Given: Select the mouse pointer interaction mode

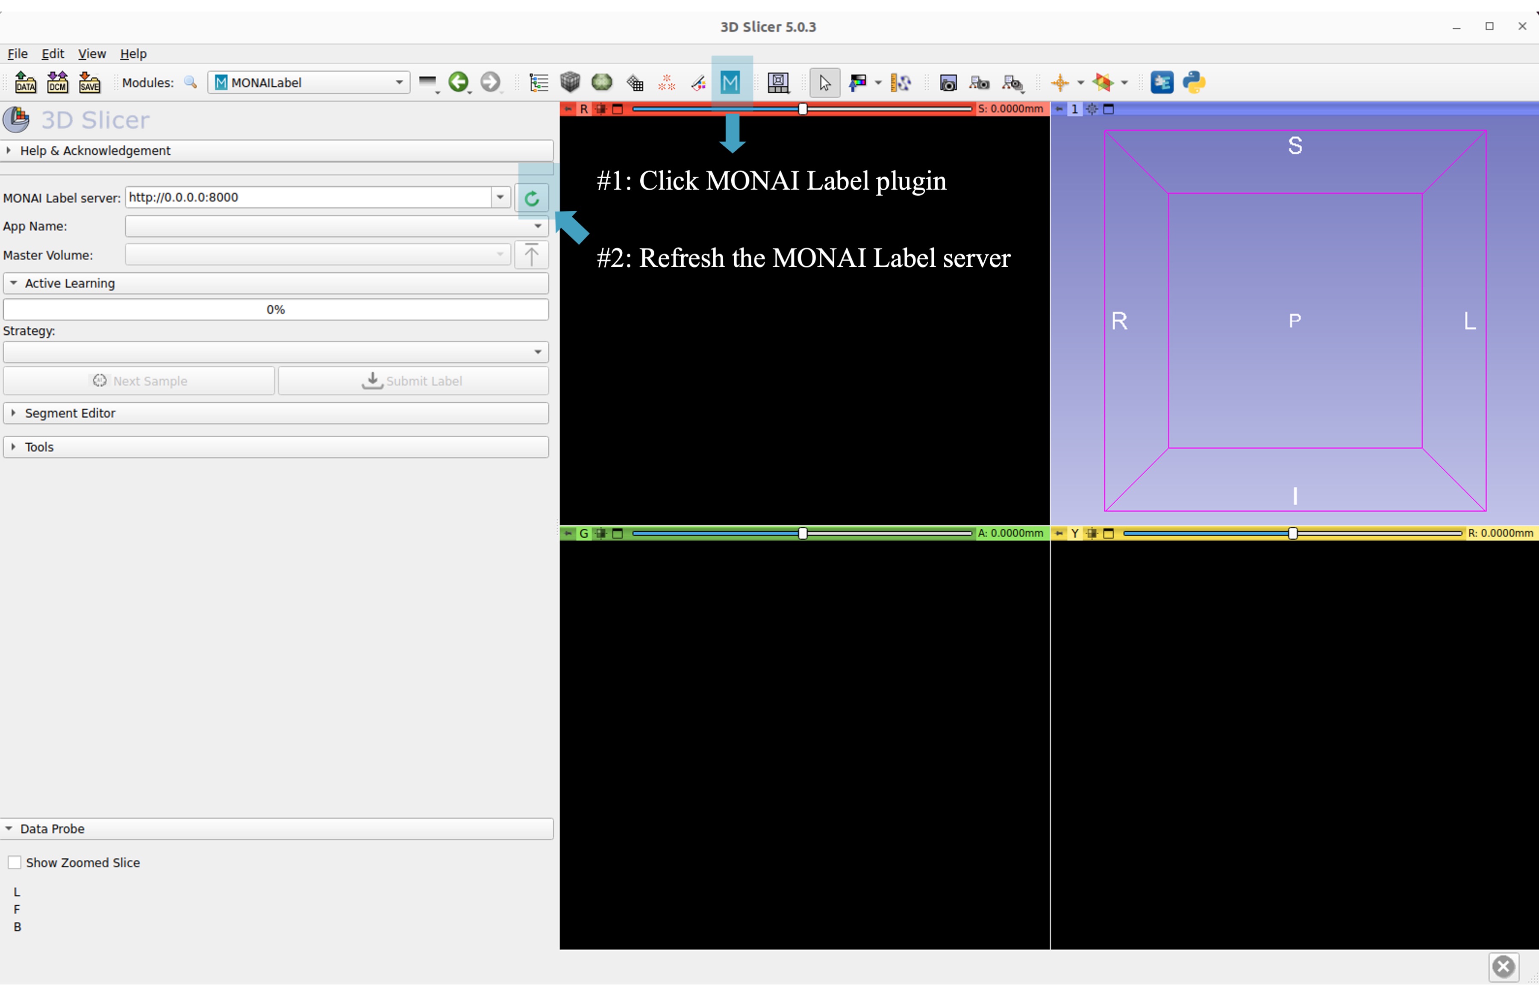Looking at the screenshot, I should point(824,83).
